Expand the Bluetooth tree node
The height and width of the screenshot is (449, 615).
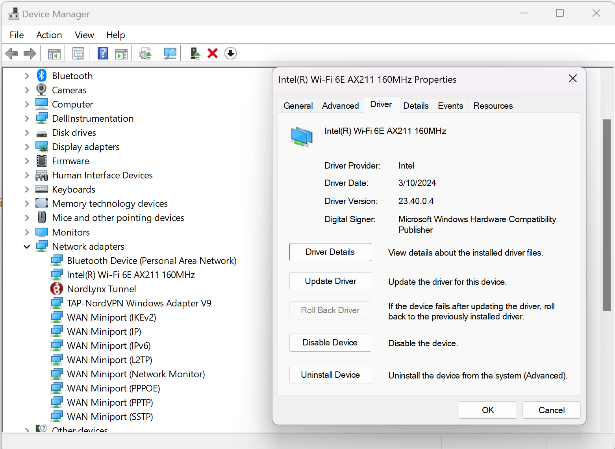(27, 76)
